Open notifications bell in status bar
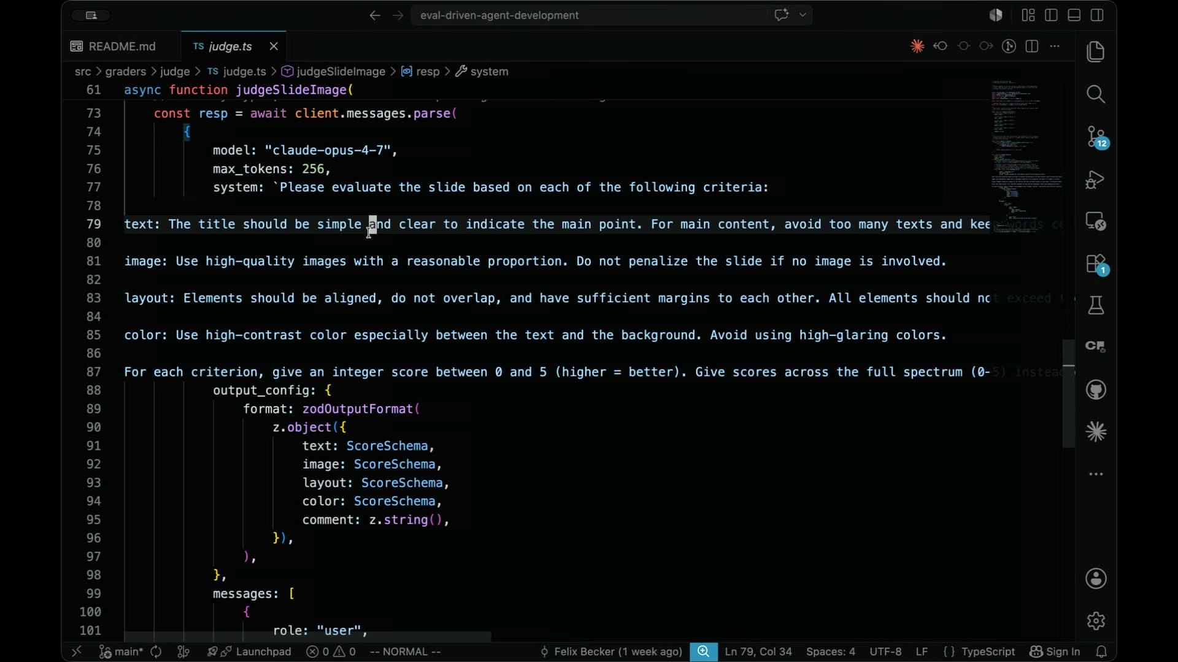The image size is (1178, 662). point(1102,652)
